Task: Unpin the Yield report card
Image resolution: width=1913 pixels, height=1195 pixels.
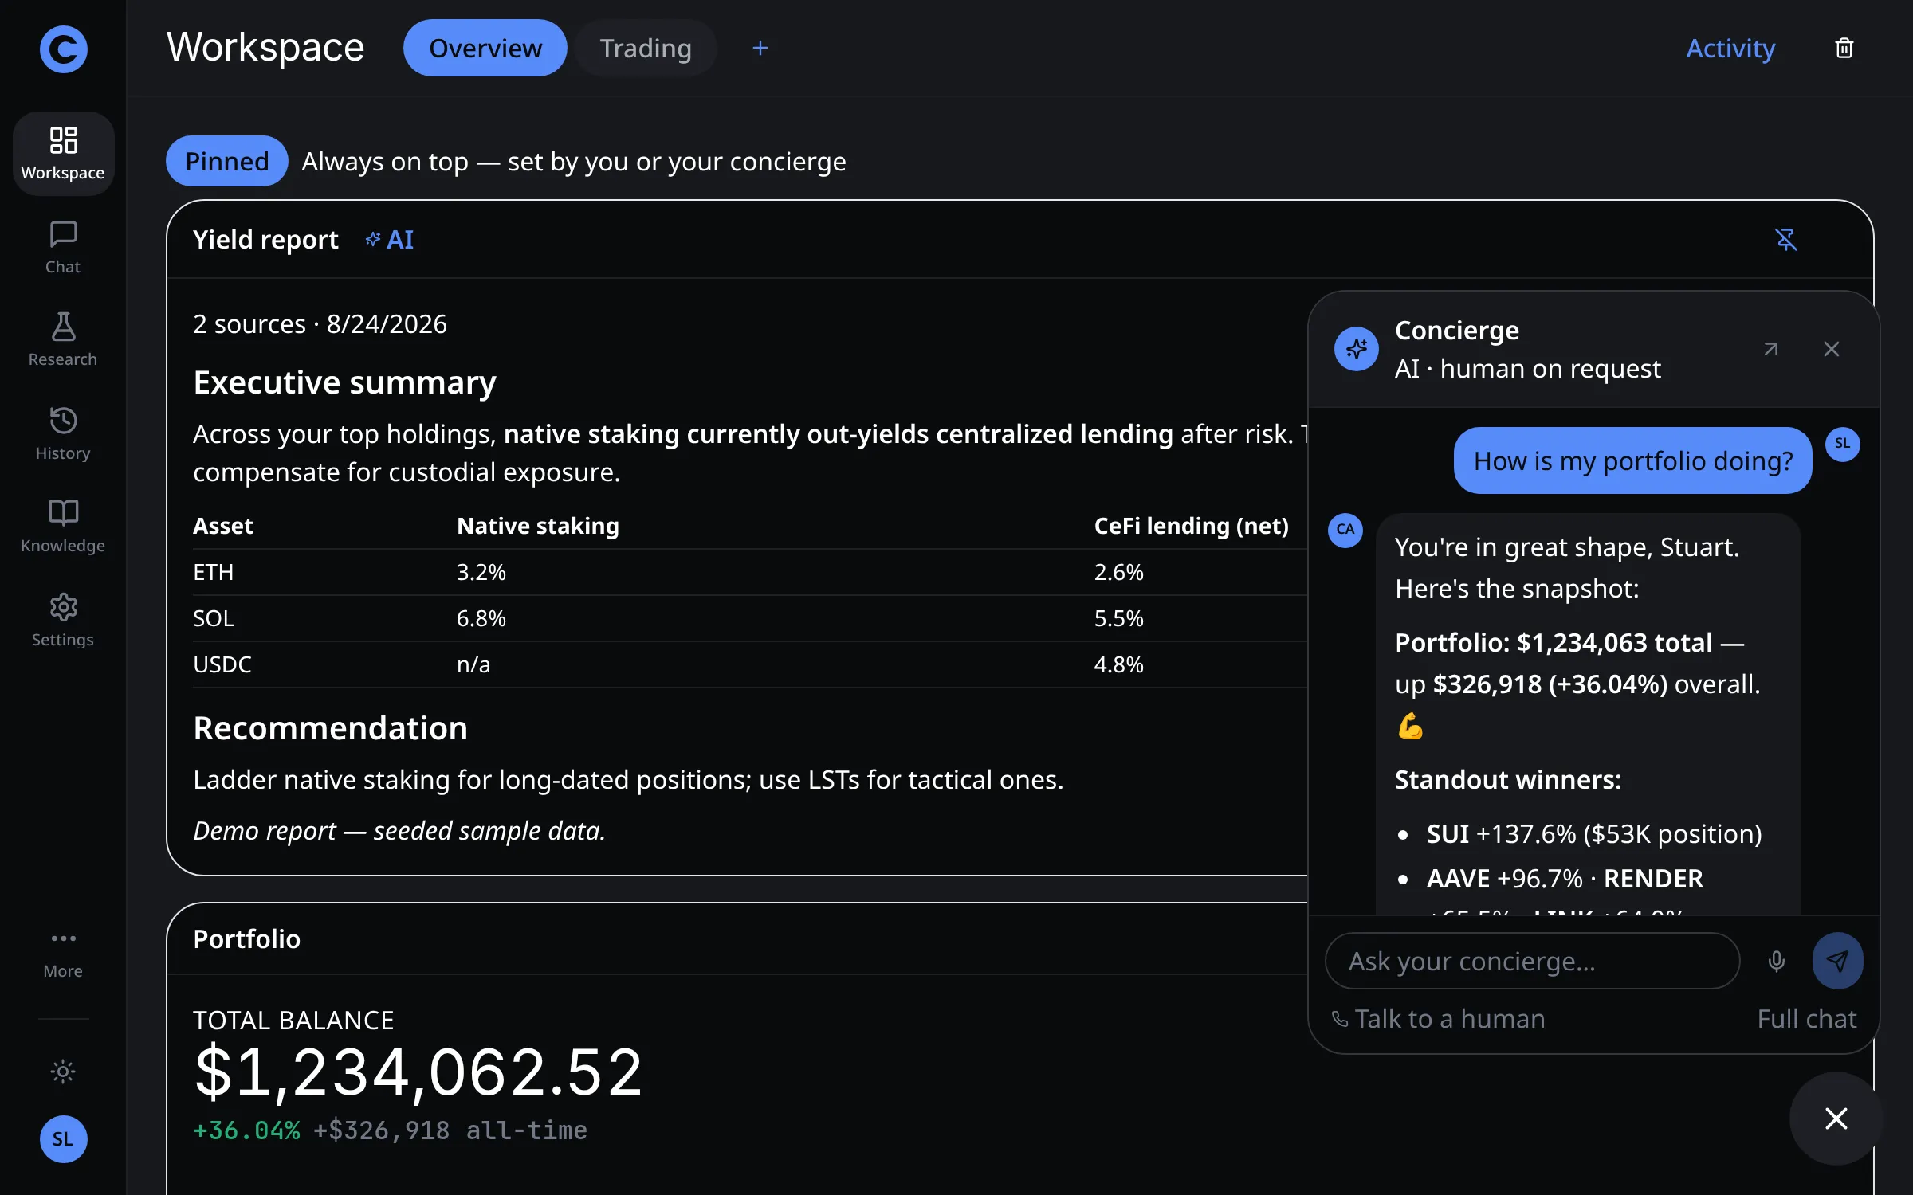Action: [1786, 239]
